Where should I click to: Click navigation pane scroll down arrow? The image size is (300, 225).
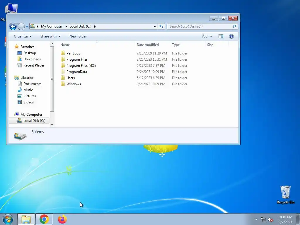coord(52,125)
